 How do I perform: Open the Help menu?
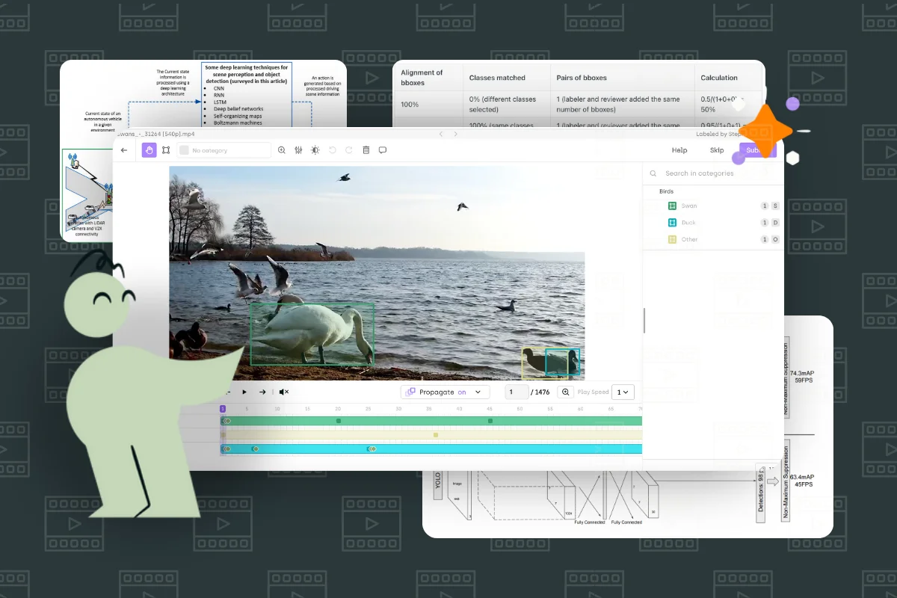[679, 149]
